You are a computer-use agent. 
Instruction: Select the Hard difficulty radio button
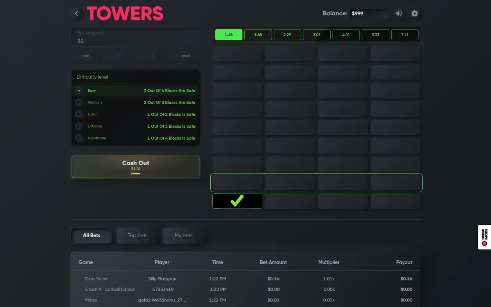tap(79, 114)
